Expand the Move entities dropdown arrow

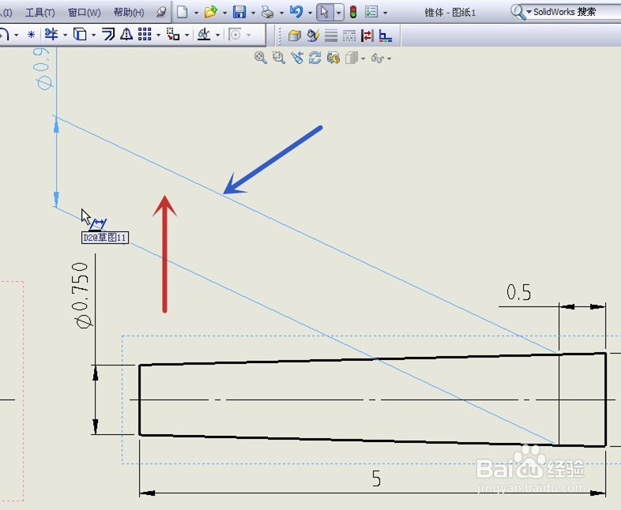click(187, 36)
